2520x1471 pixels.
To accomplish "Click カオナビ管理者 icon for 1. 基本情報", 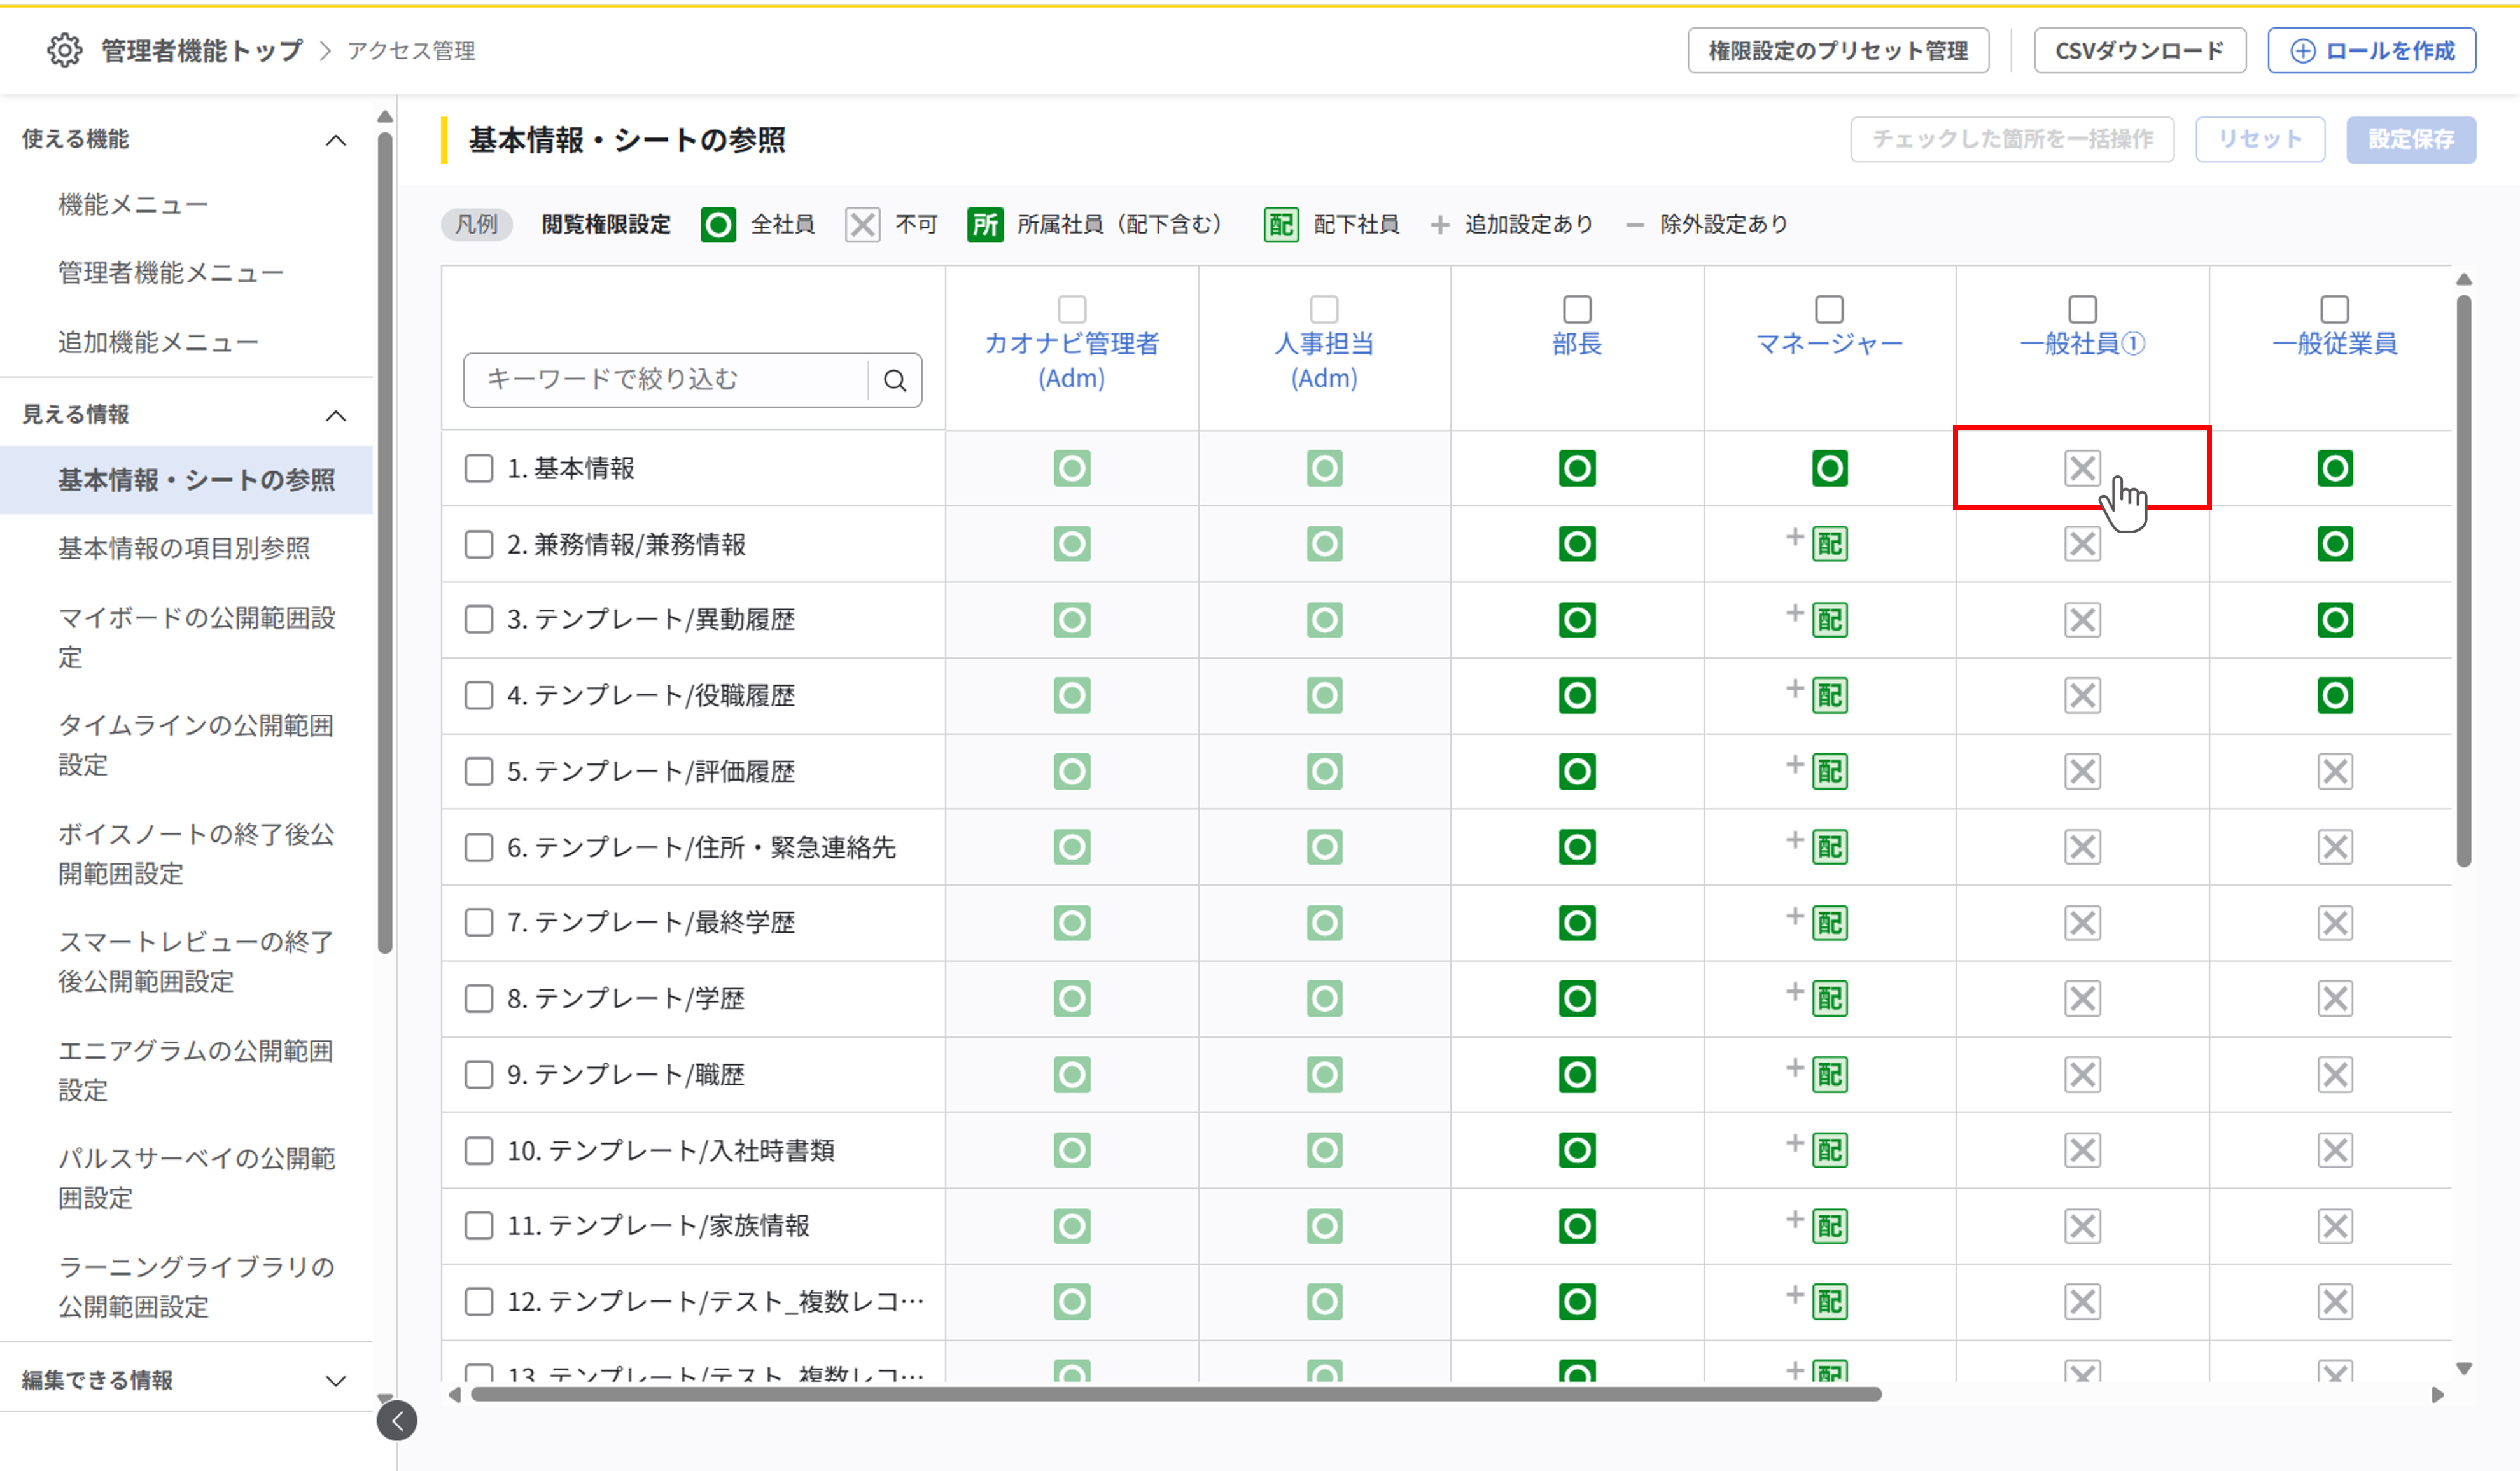I will pyautogui.click(x=1072, y=468).
